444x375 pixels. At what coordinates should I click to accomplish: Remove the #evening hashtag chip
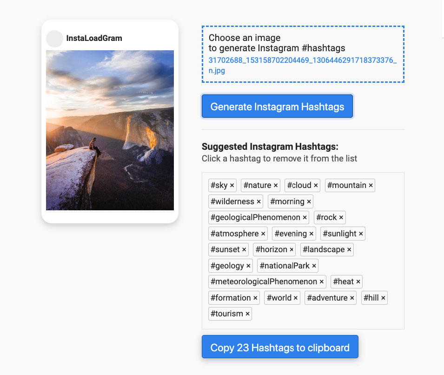tap(294, 234)
